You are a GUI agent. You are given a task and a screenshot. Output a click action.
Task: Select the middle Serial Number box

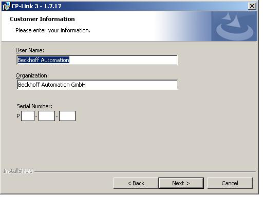[47, 116]
